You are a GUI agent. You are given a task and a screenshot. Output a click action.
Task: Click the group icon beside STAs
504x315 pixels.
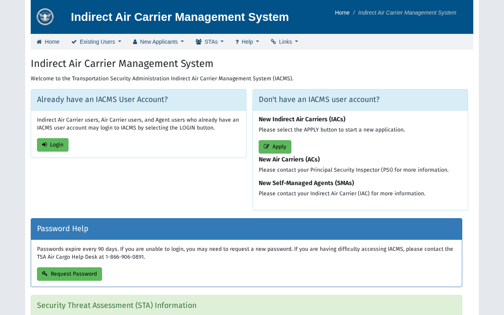(198, 42)
